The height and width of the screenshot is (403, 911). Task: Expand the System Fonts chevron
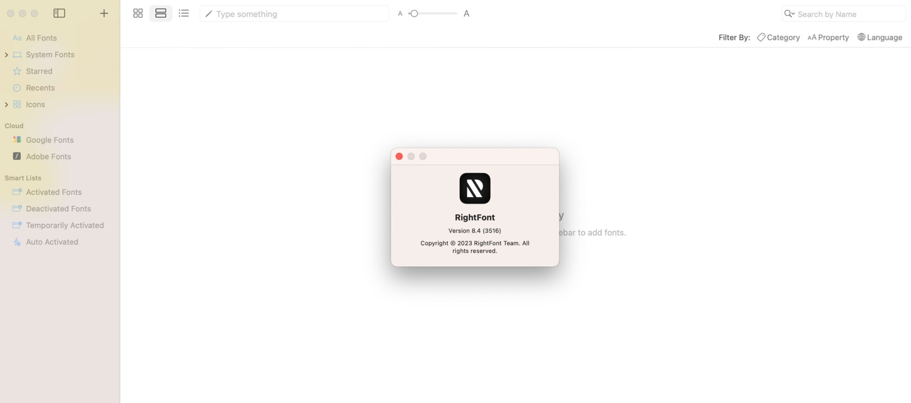coord(6,55)
